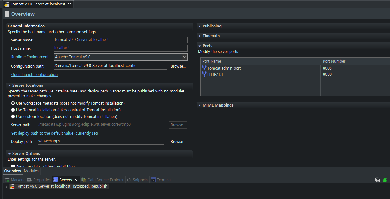The height and width of the screenshot is (199, 390).
Task: Select the 8005 port number cell
Action: (327, 68)
